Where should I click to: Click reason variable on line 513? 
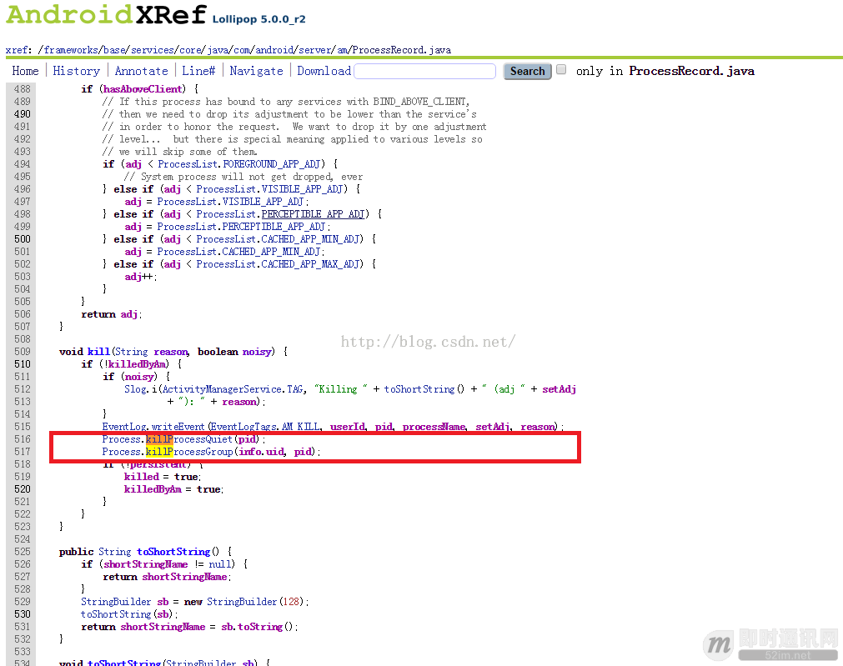coord(239,402)
